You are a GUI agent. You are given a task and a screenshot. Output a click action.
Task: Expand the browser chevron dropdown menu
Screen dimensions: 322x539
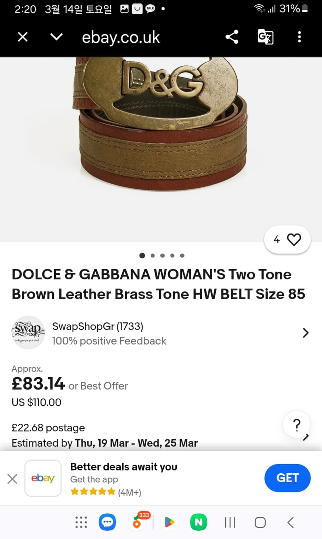[x=56, y=37]
